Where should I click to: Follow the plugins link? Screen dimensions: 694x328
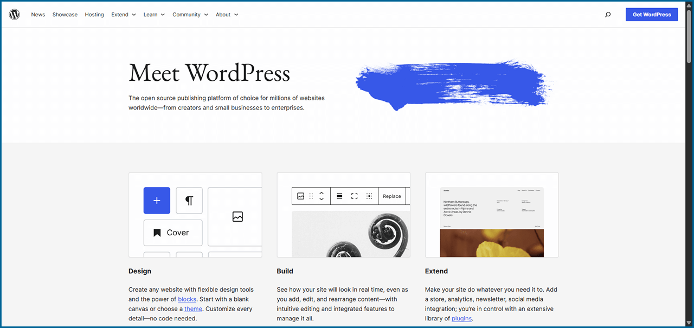[x=462, y=319]
